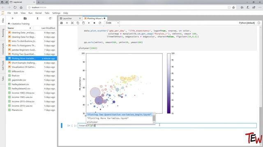Open the Help menu
The image size is (263, 147).
point(66,13)
